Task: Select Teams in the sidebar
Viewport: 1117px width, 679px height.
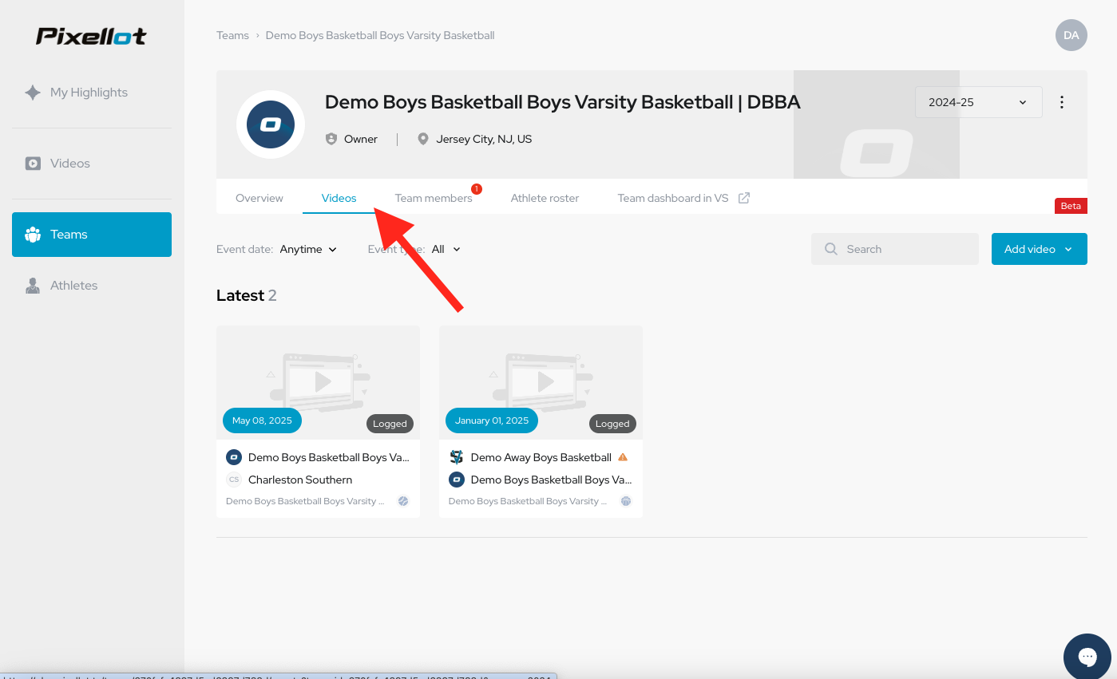Action: [92, 235]
